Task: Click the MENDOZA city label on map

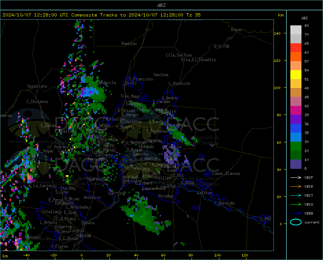Action: pos(96,131)
